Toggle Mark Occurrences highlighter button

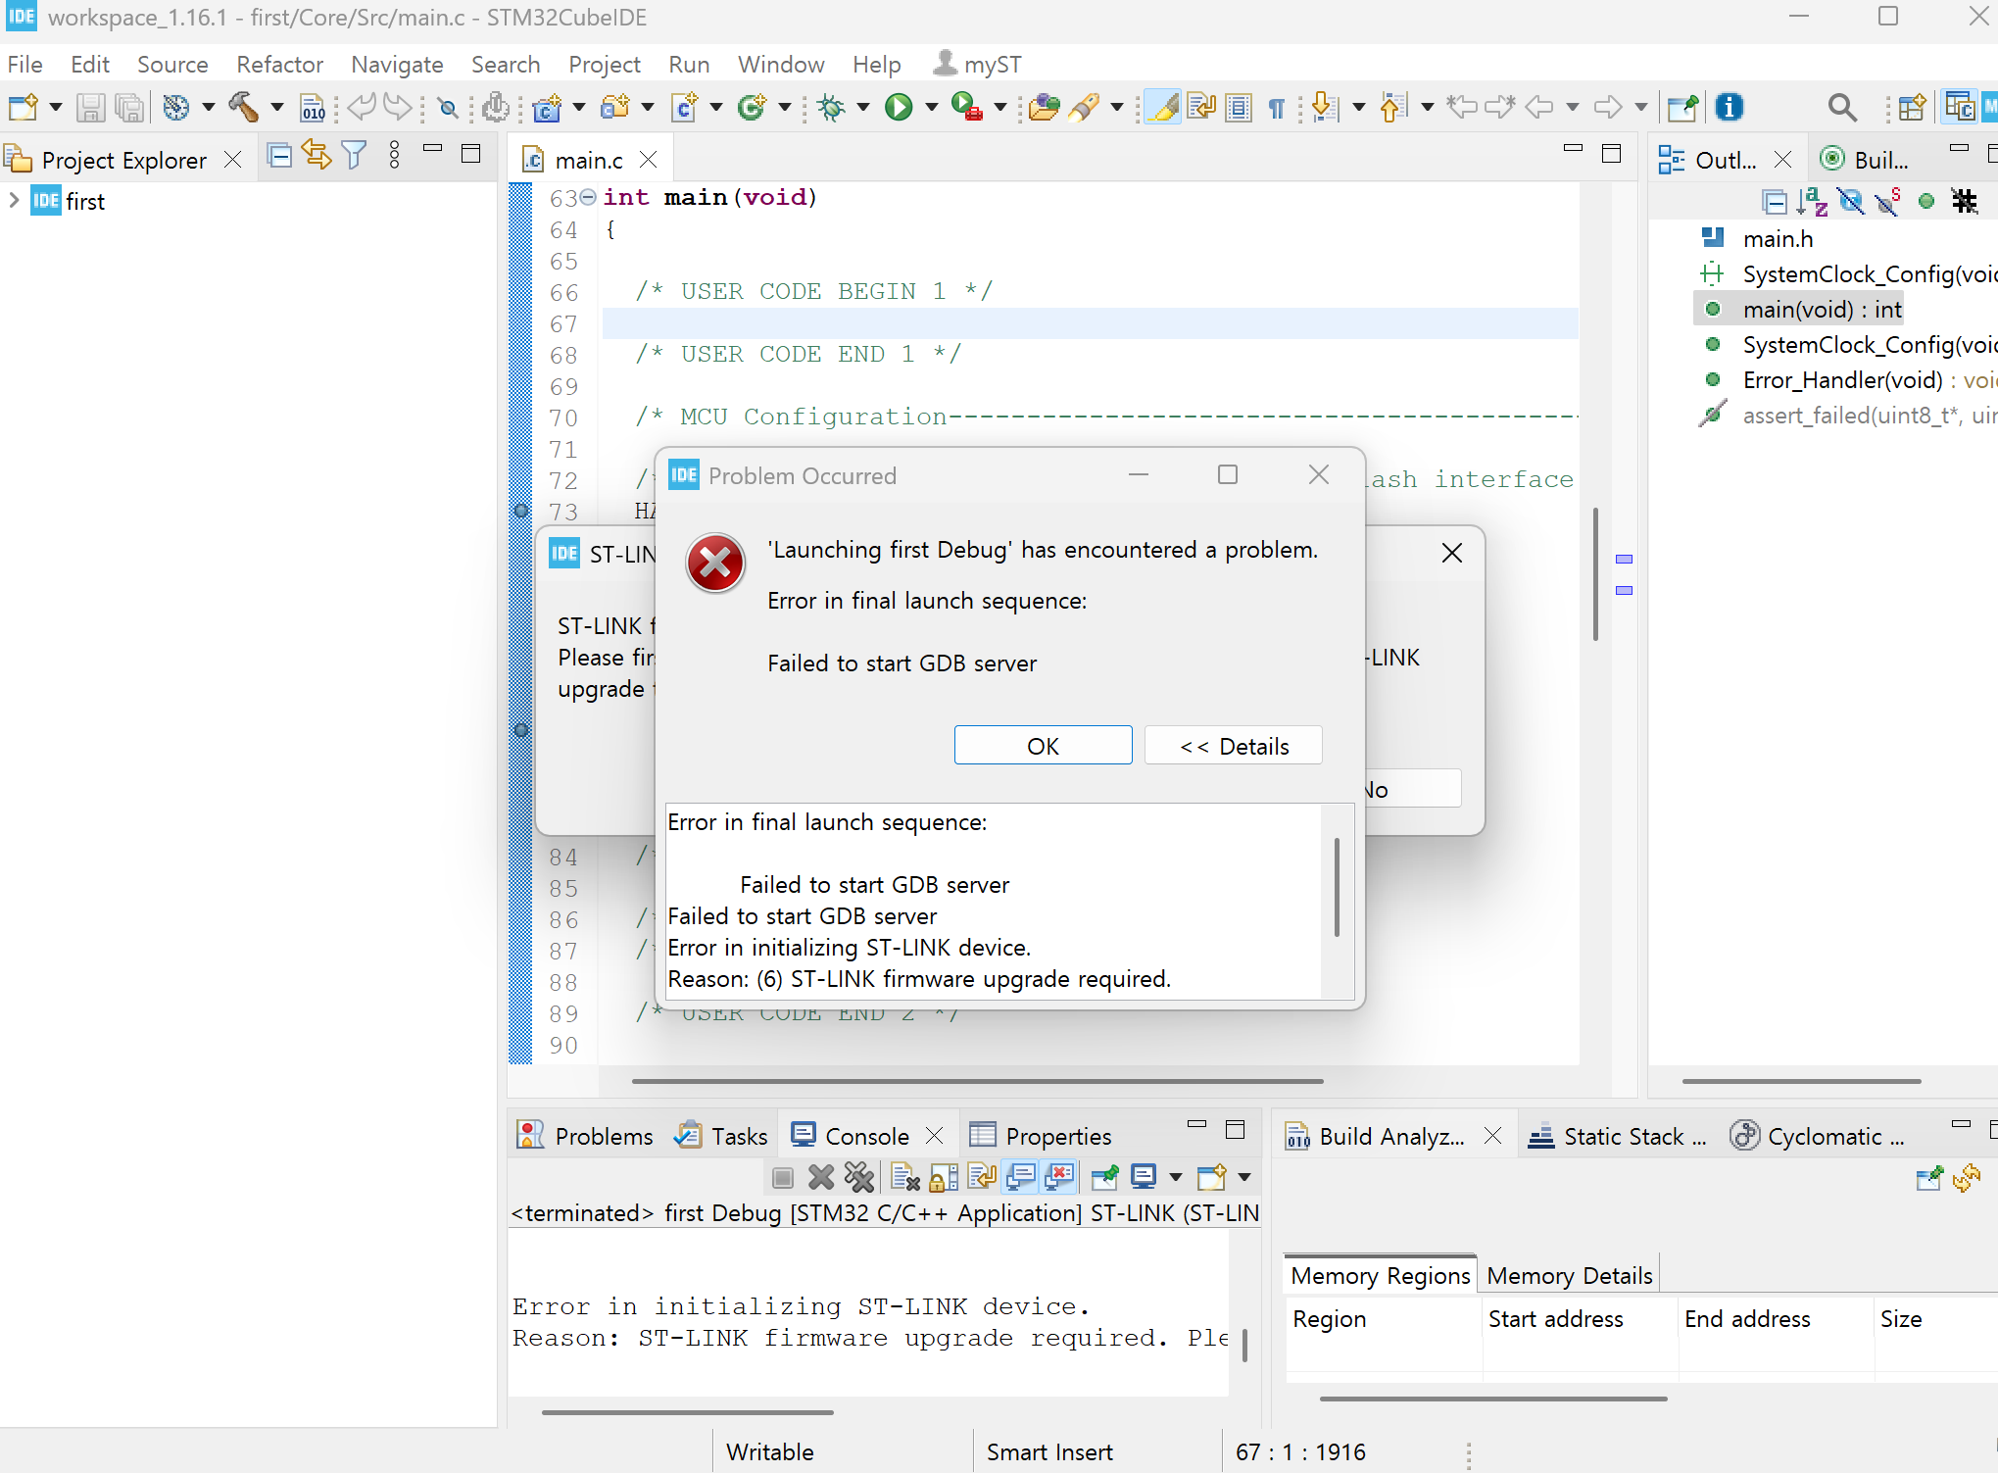[x=1162, y=107]
